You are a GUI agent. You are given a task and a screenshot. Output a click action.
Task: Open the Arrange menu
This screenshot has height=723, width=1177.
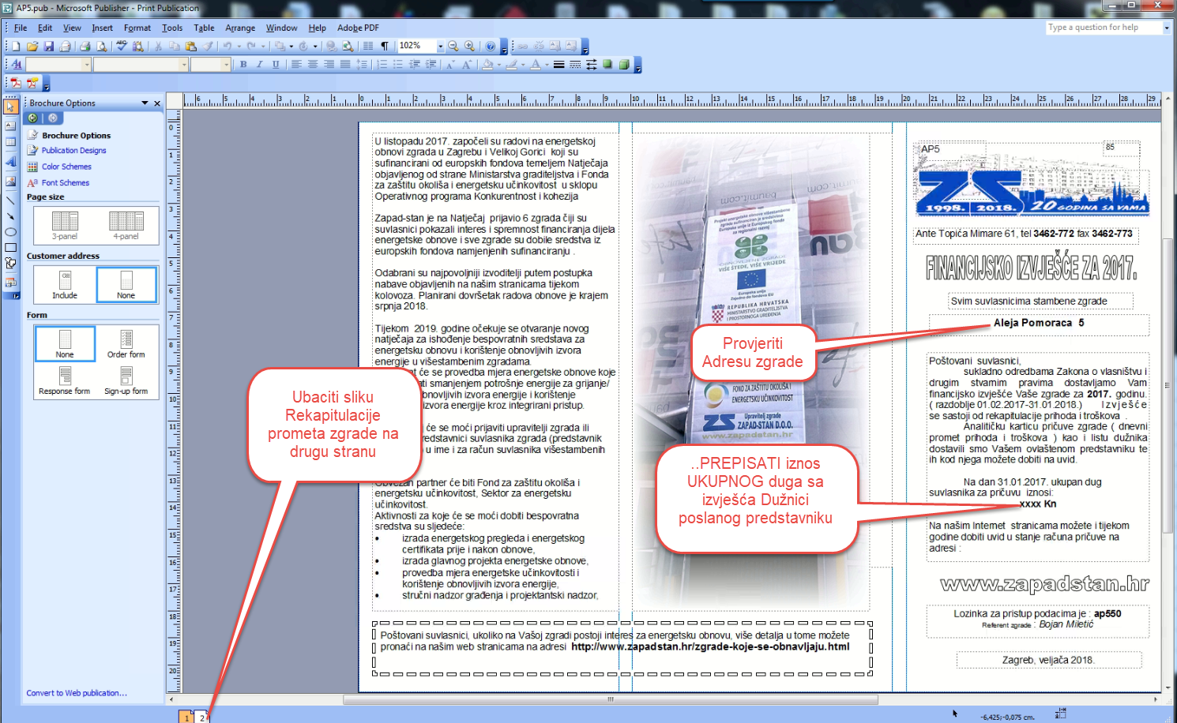240,28
